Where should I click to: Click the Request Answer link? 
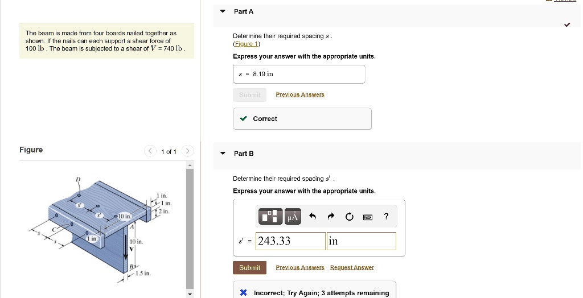coord(352,267)
